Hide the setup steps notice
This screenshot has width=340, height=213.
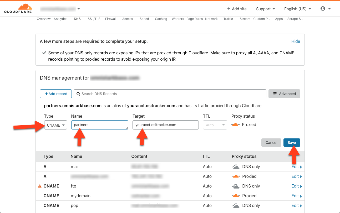296,41
